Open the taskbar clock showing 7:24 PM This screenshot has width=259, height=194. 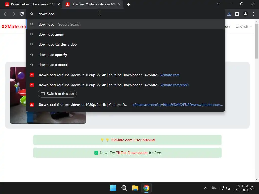point(241,188)
